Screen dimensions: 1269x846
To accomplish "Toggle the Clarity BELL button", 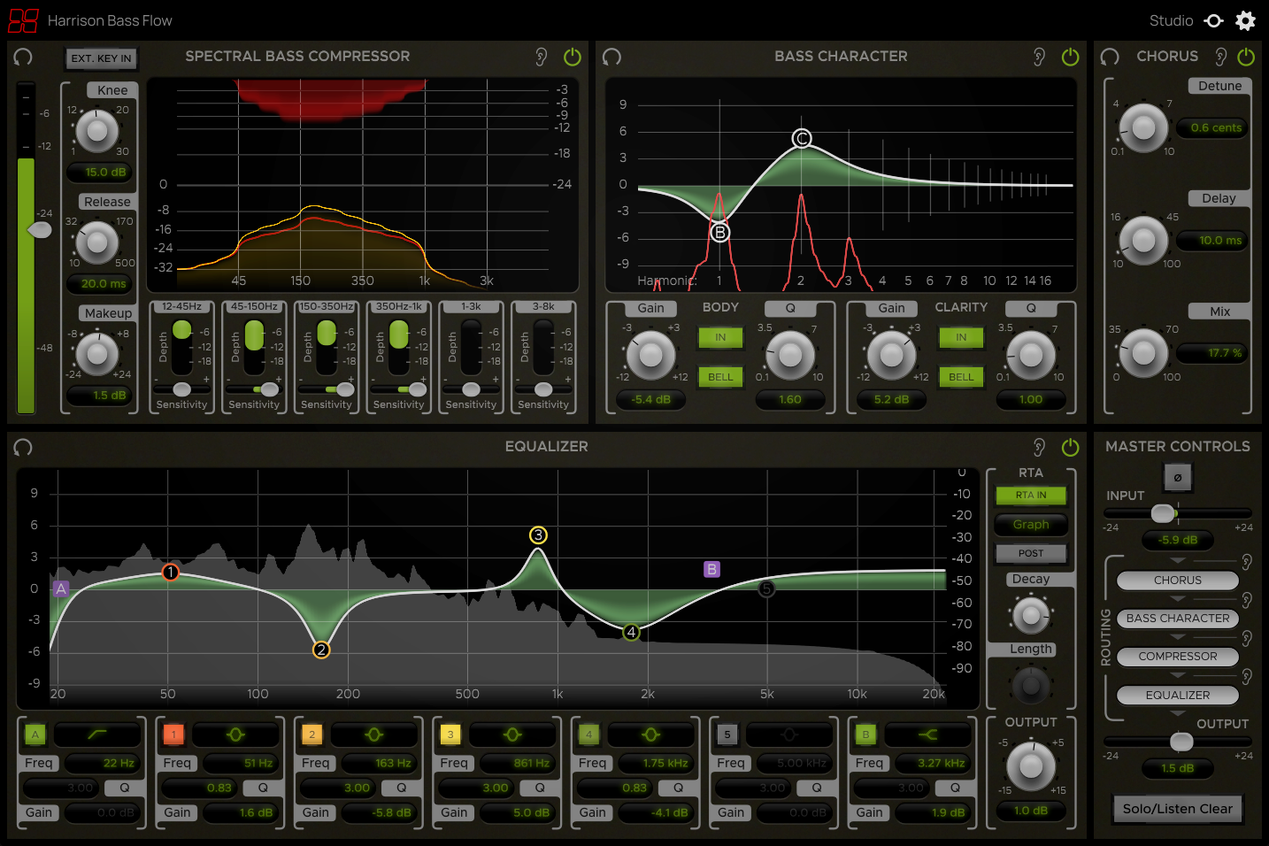I will [961, 377].
